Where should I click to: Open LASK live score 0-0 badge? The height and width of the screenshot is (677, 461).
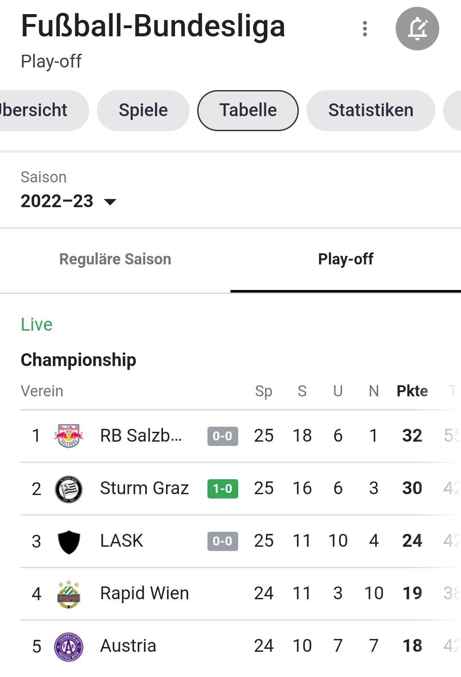(222, 541)
